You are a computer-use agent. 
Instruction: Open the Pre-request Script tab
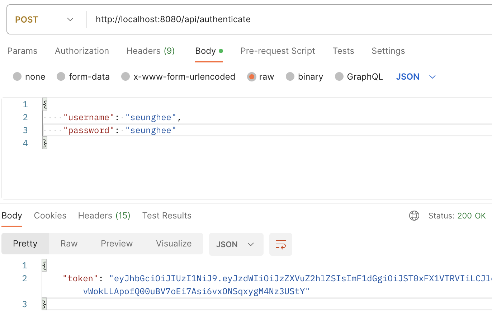pyautogui.click(x=278, y=51)
